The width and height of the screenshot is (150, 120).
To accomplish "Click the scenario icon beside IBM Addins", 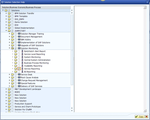I will 19,40.
